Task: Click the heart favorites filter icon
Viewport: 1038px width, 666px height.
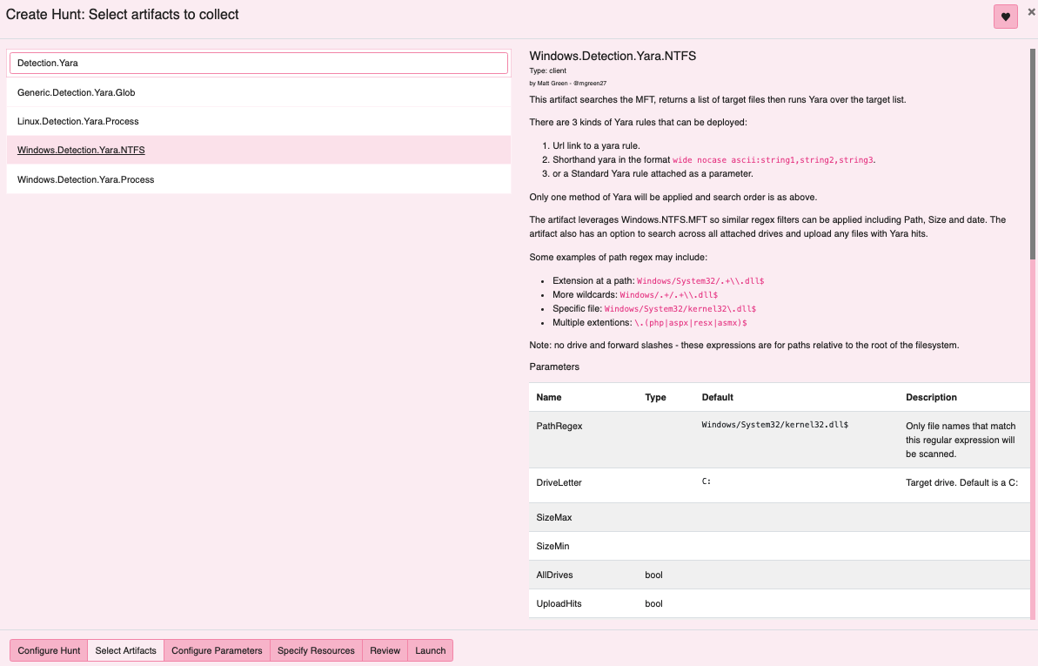Action: 1005,17
